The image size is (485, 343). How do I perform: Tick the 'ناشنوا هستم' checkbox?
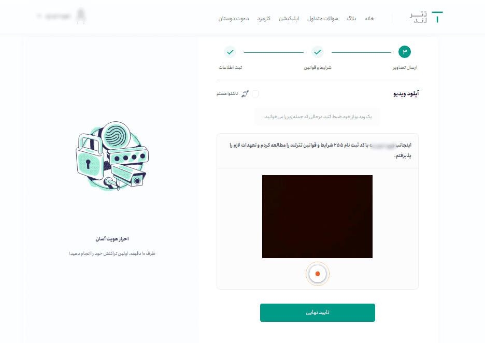[255, 94]
